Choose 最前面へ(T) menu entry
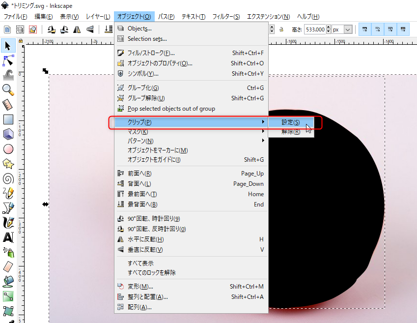The width and height of the screenshot is (417, 323). click(191, 194)
